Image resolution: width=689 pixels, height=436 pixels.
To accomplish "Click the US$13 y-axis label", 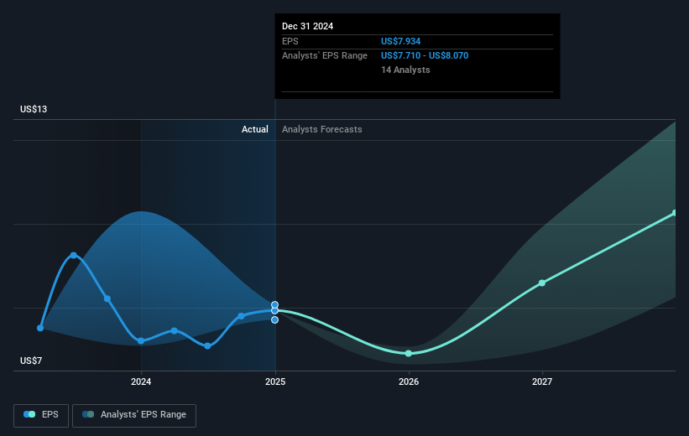I will [34, 109].
